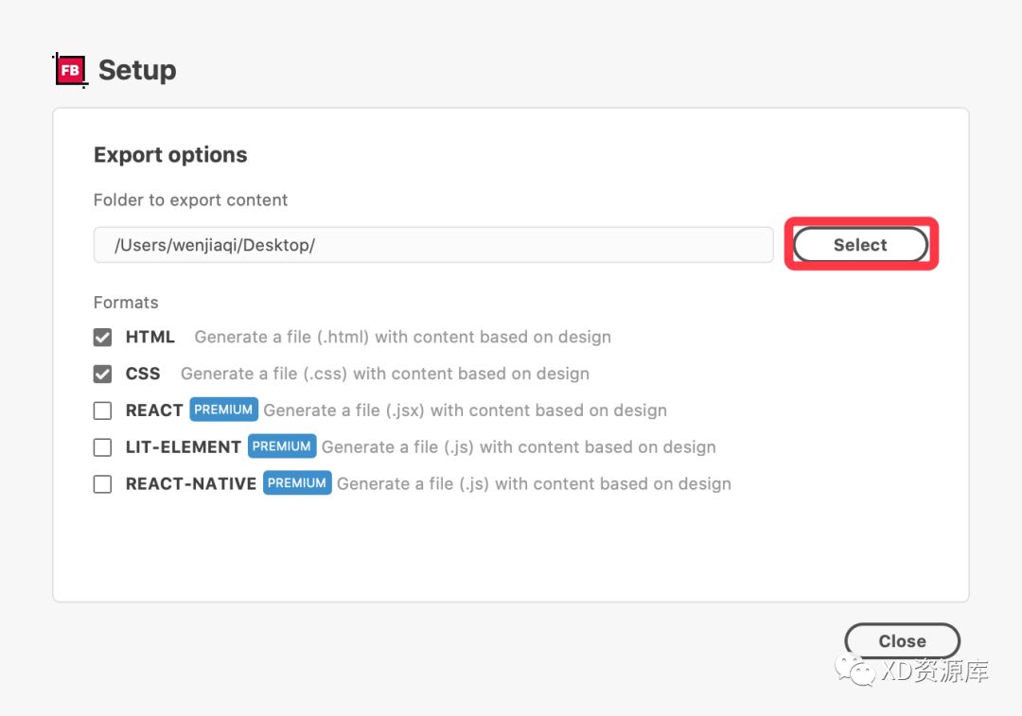The width and height of the screenshot is (1022, 716).
Task: Uncheck the HTML format checkbox
Action: pos(102,337)
